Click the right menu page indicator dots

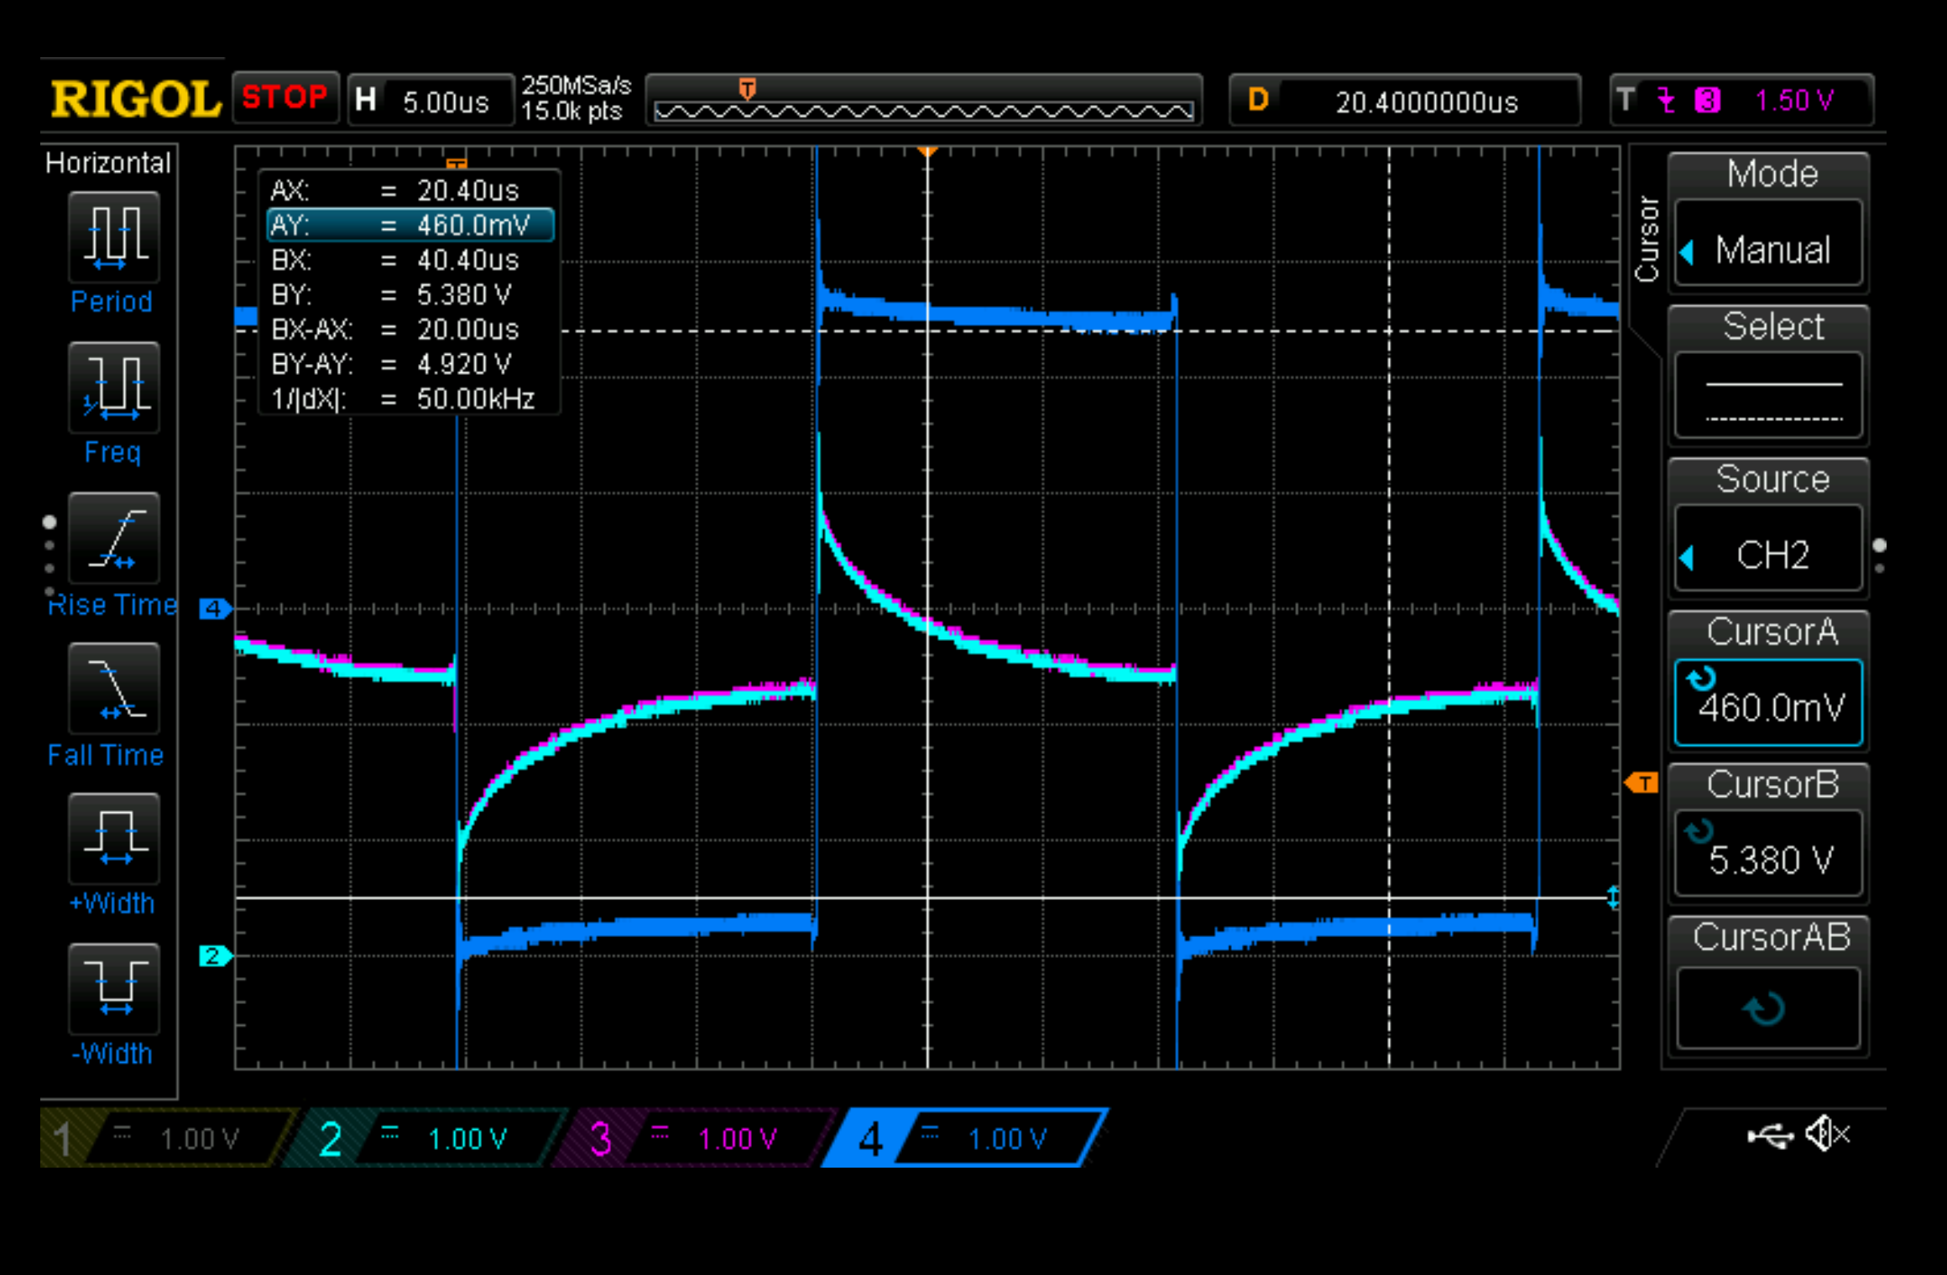click(1880, 555)
